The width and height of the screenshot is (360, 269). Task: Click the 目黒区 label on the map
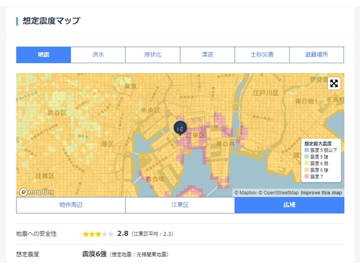45,176
